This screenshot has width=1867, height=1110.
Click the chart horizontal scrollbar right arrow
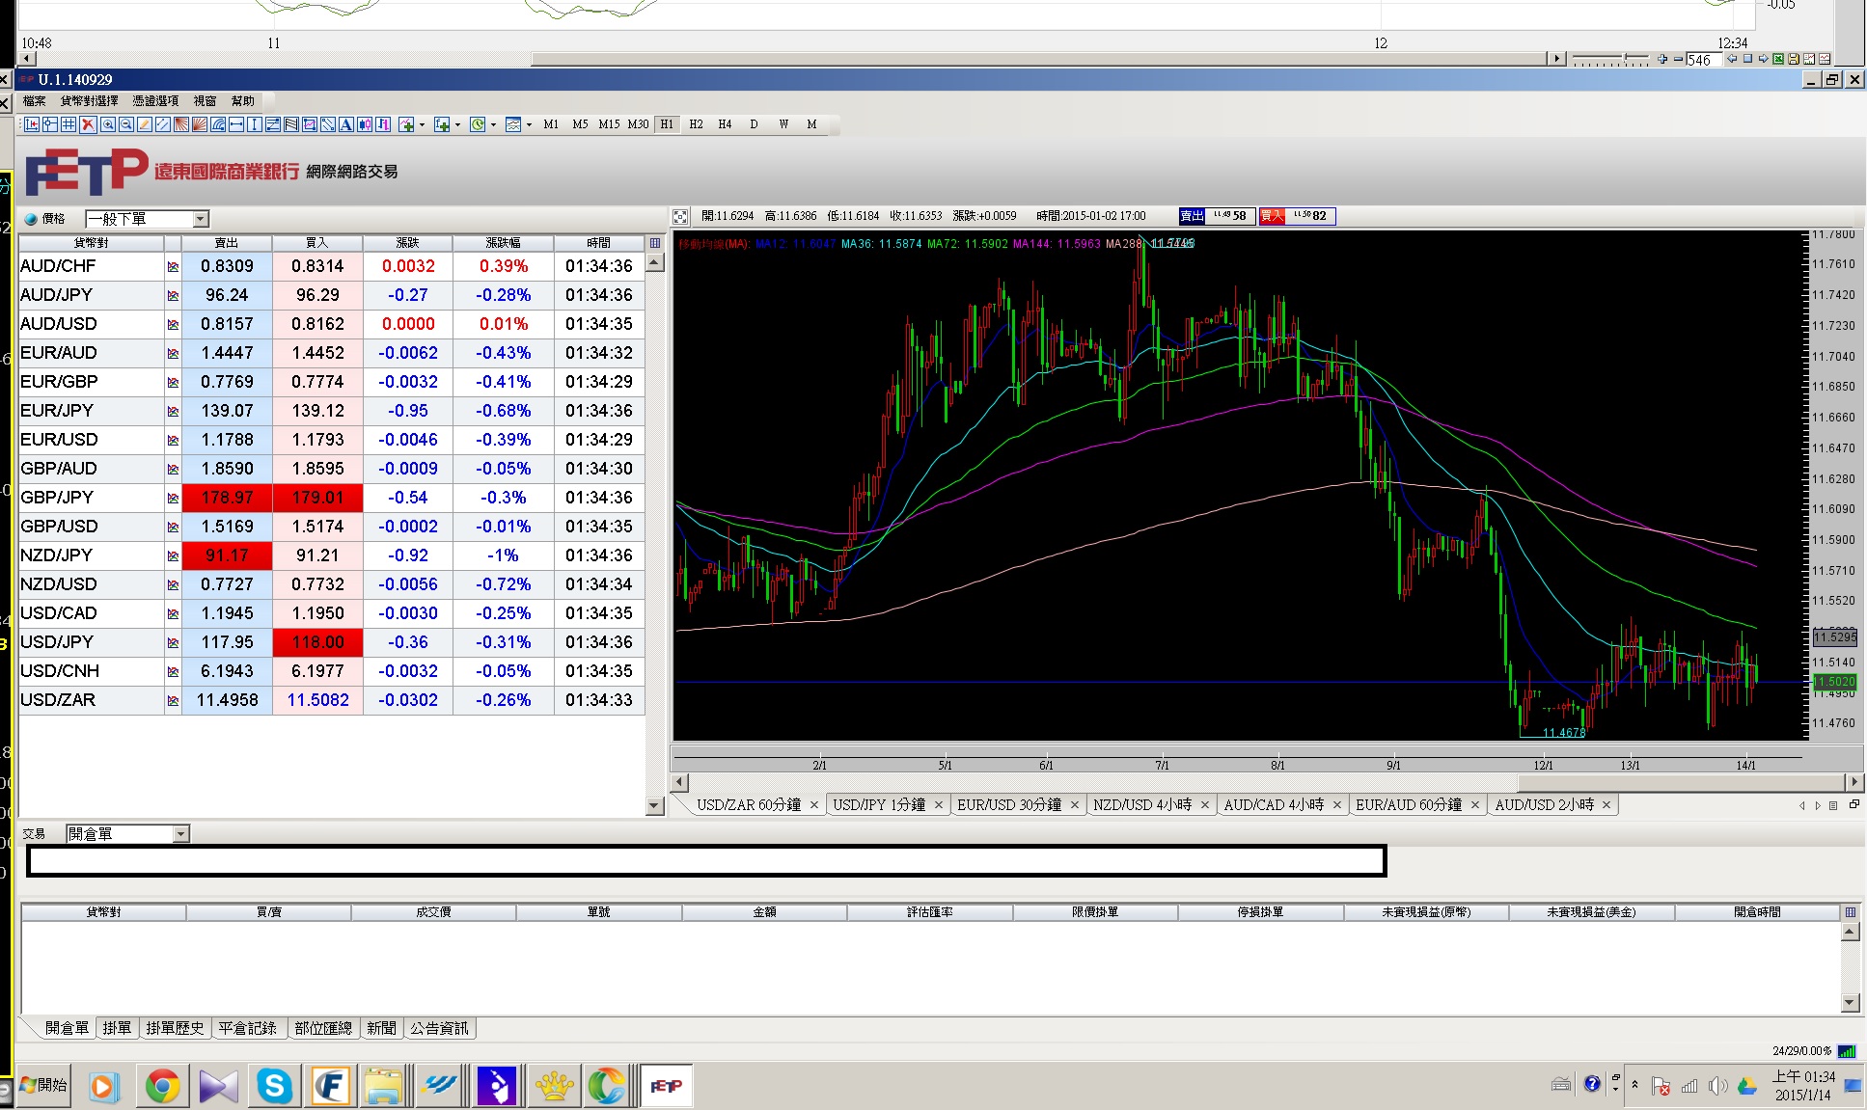pyautogui.click(x=1853, y=782)
